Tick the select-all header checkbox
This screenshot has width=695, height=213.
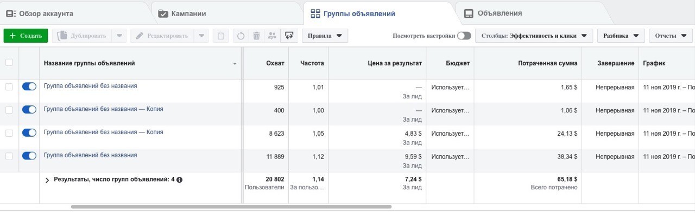[9, 63]
